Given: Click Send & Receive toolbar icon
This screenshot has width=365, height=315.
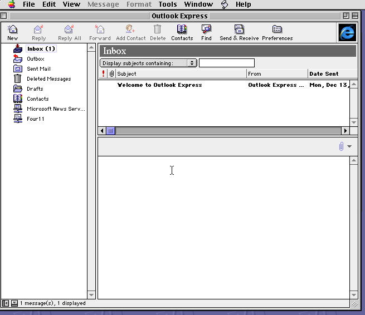Looking at the screenshot, I should click(239, 29).
